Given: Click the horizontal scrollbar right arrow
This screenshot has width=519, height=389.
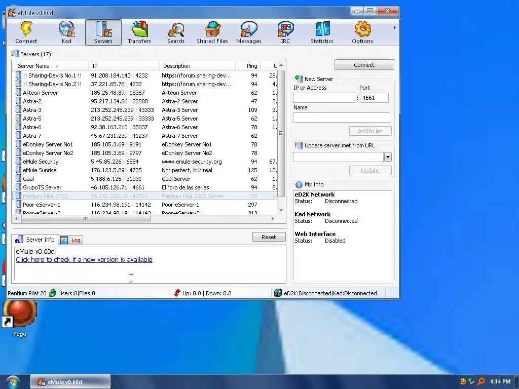Looking at the screenshot, I should point(273,219).
